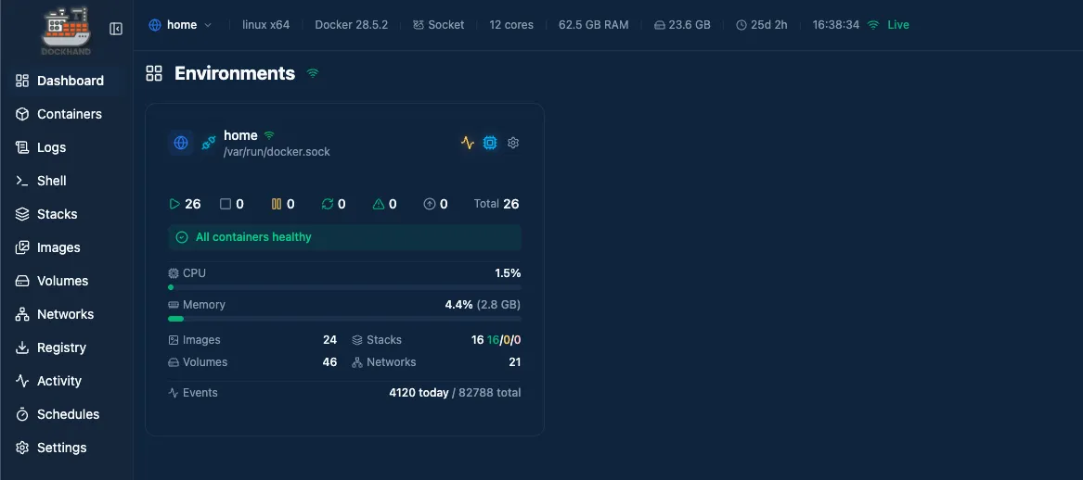The height and width of the screenshot is (480, 1083).
Task: Click the All containers healthy banner
Action: [x=344, y=237]
